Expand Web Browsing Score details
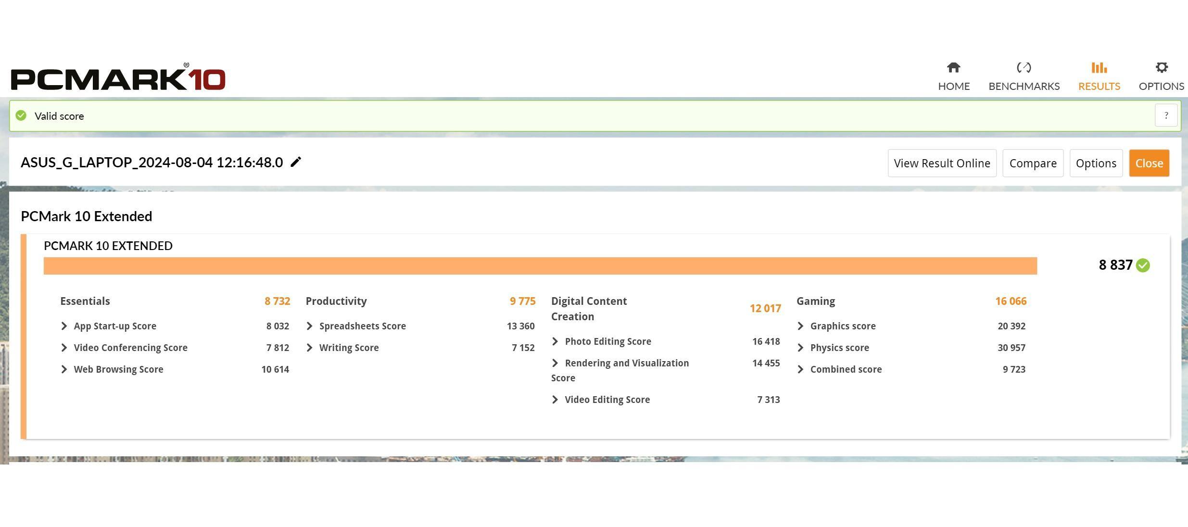 pos(64,369)
